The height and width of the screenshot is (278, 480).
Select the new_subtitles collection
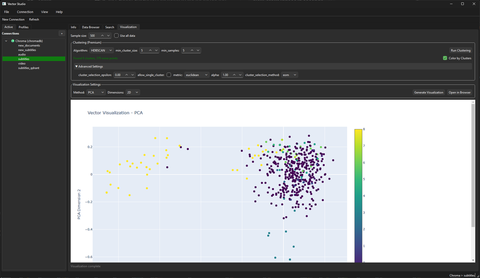27,50
